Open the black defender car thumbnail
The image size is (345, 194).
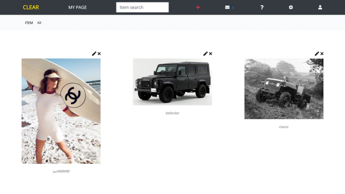tap(172, 82)
